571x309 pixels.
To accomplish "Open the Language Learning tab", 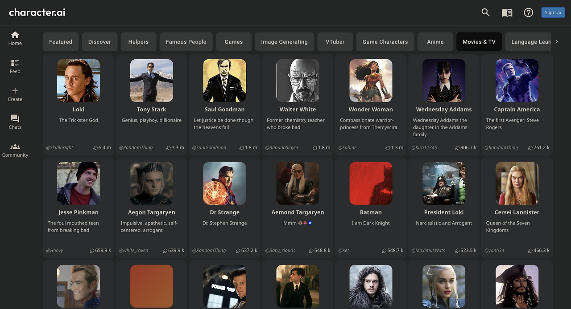I will [x=529, y=42].
